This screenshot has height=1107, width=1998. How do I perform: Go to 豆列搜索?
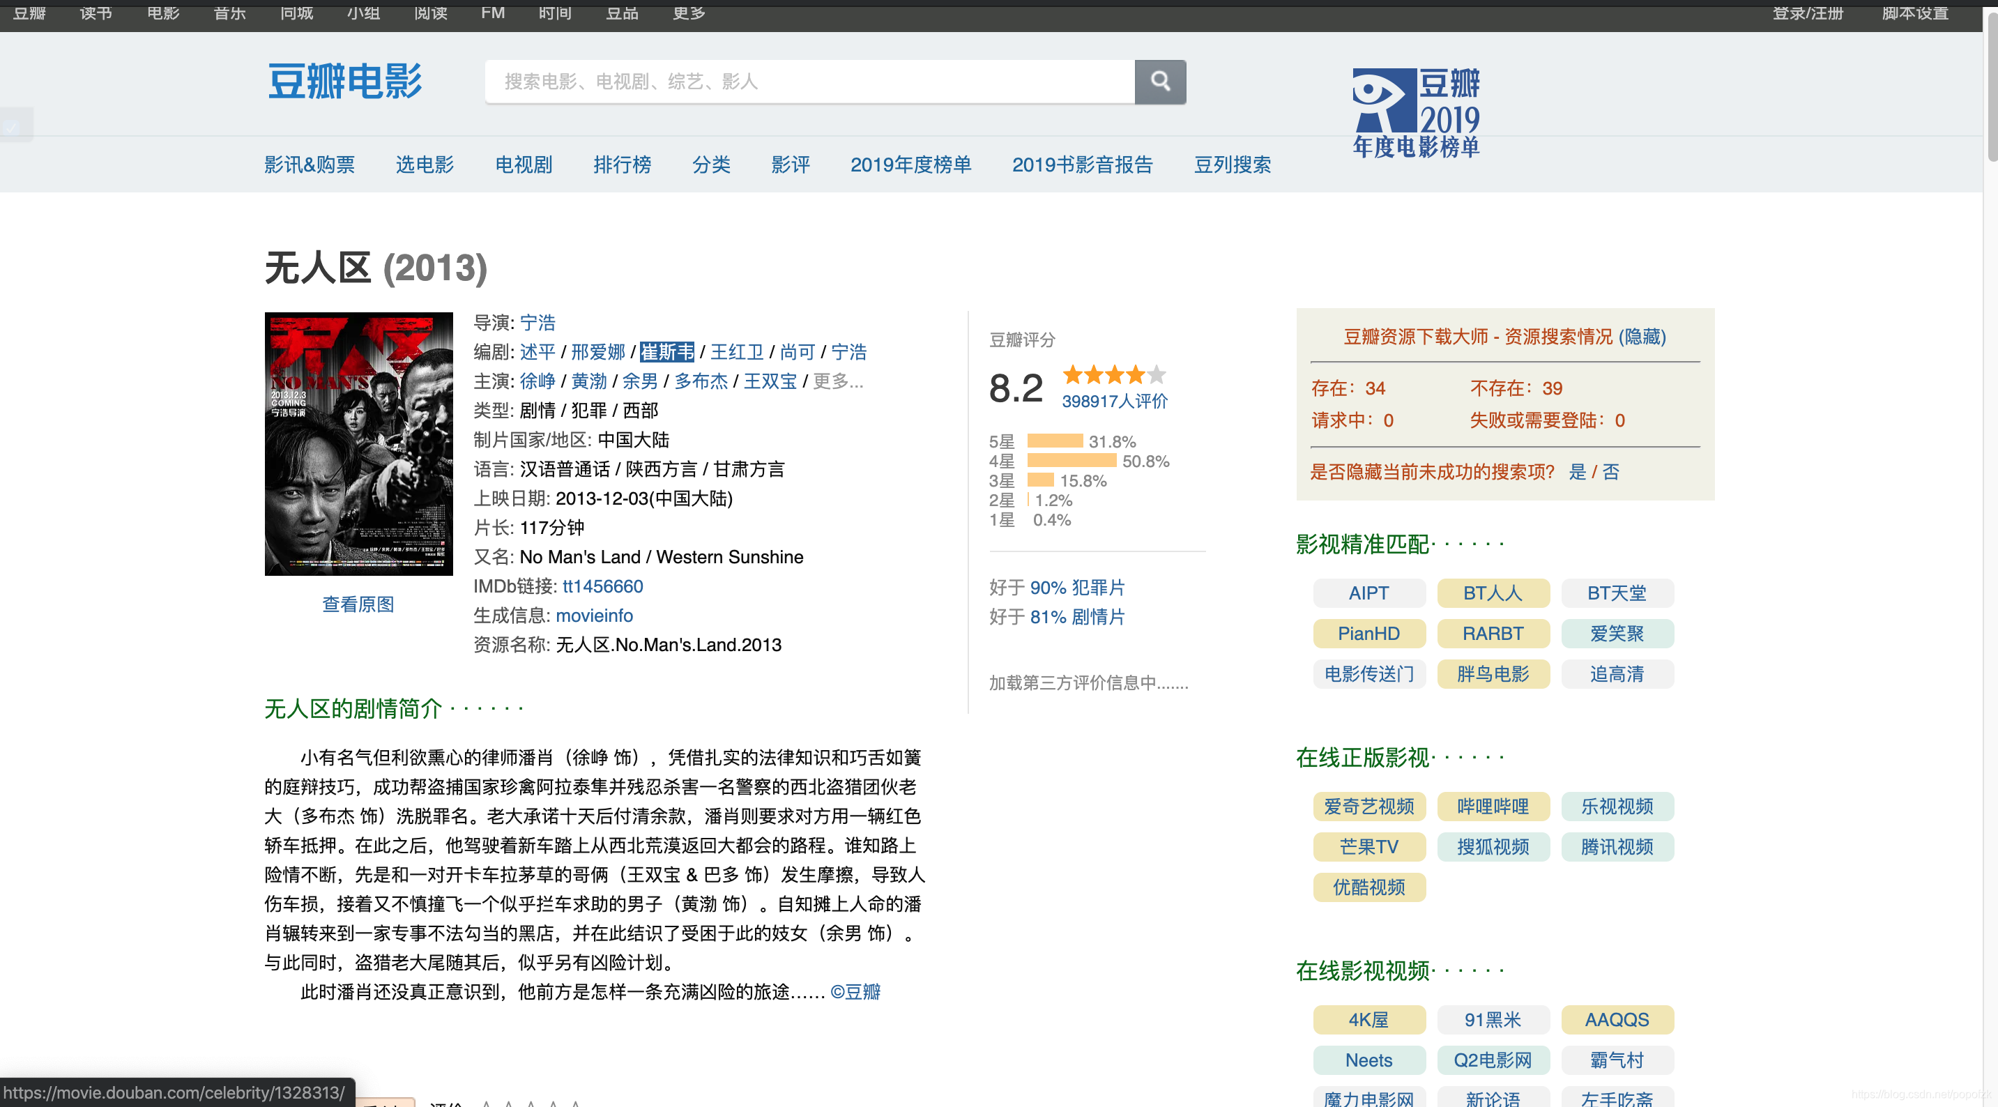click(1233, 165)
